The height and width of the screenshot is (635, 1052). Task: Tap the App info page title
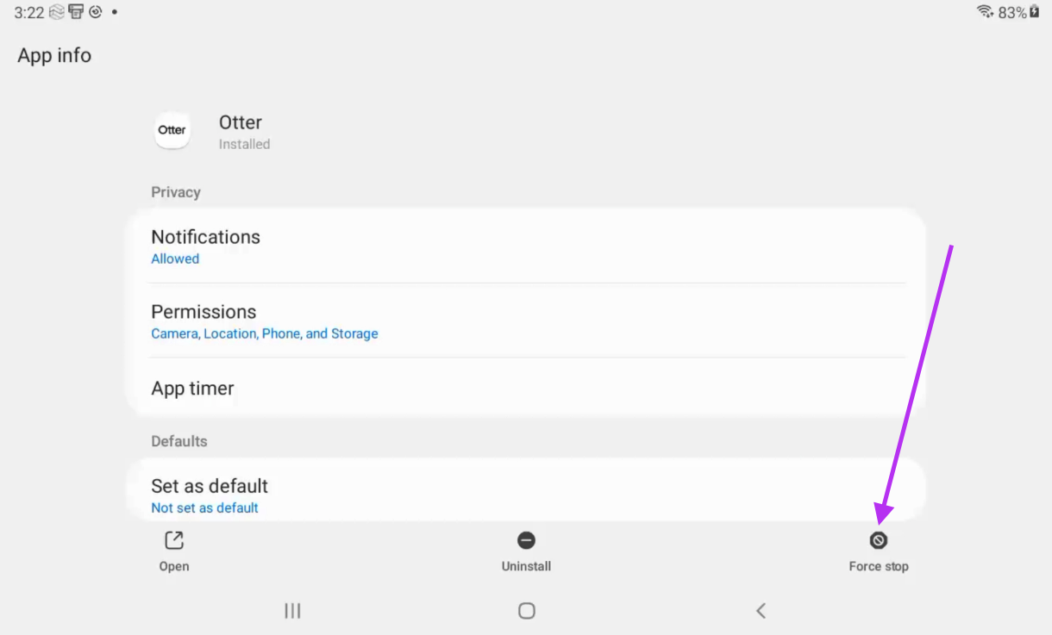(54, 55)
